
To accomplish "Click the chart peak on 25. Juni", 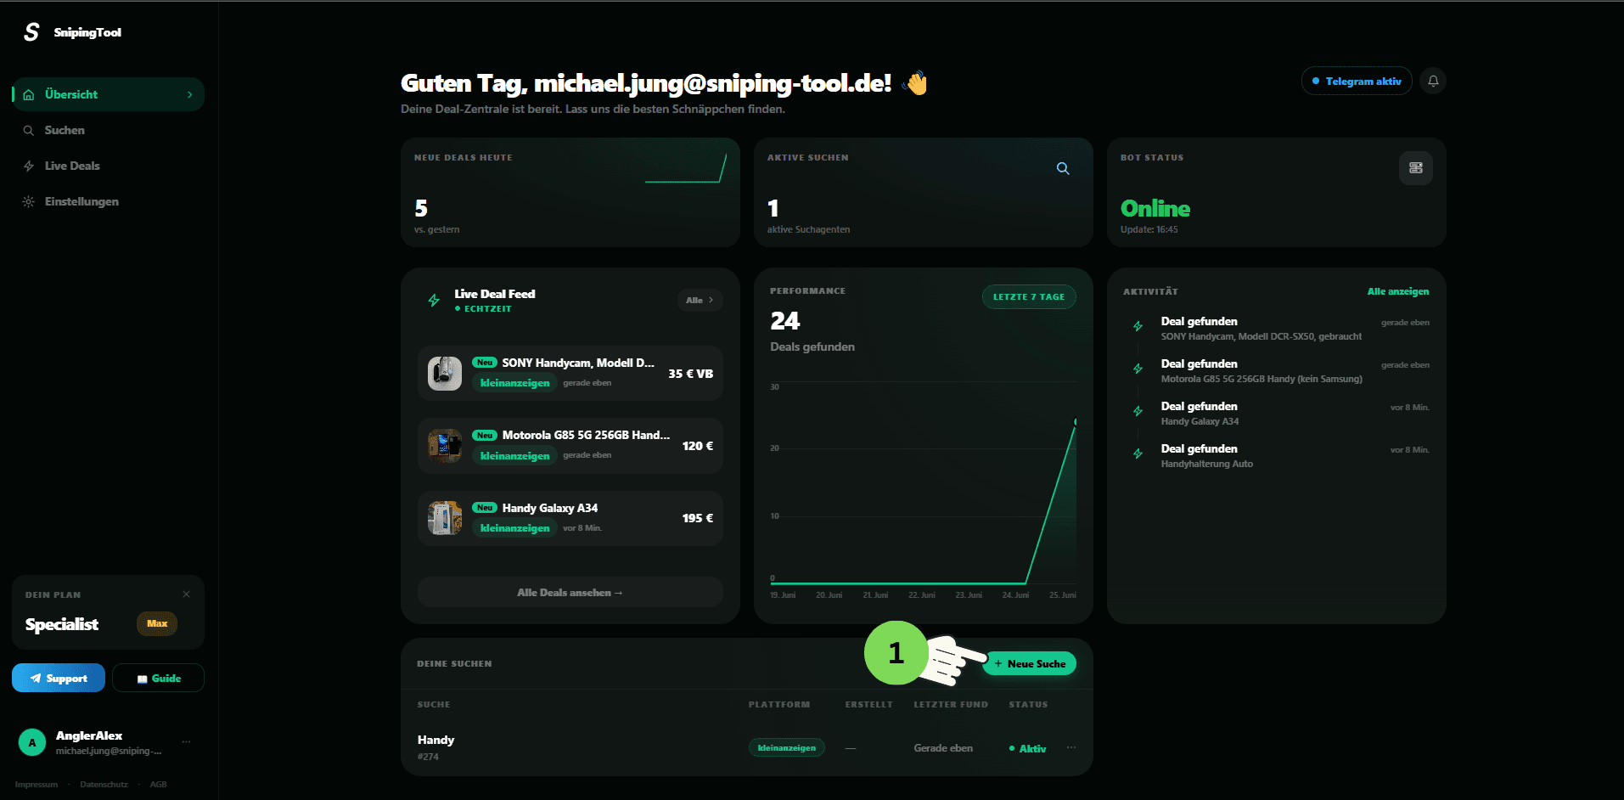I will [x=1076, y=421].
